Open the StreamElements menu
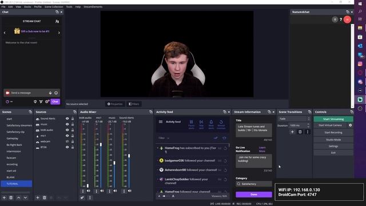This screenshot has width=366, height=206. click(x=93, y=7)
